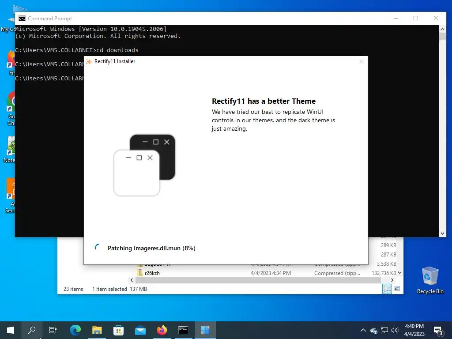Close the Command Prompt window

point(436,18)
